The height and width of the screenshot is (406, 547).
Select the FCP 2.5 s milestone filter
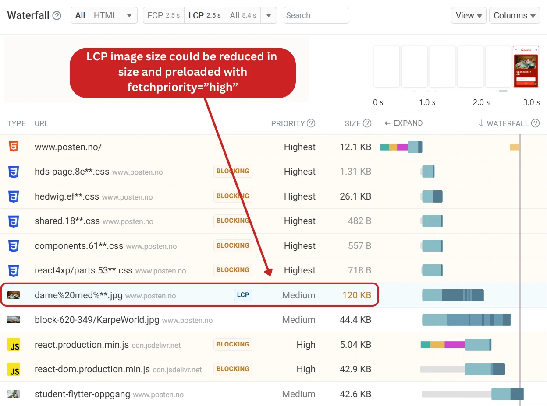[x=163, y=15]
